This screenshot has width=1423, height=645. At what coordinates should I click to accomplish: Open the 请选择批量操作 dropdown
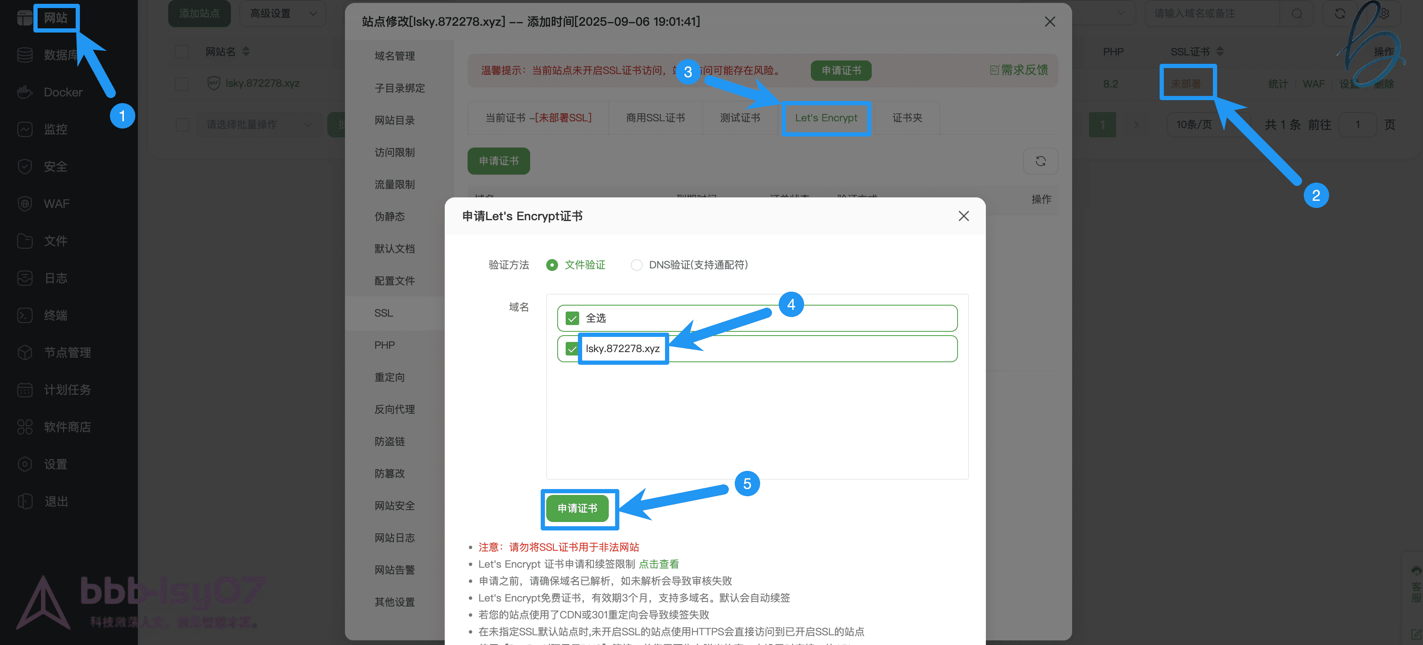(259, 124)
